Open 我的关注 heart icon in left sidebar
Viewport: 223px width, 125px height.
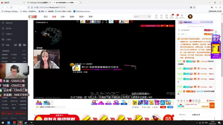[x=3, y=23]
